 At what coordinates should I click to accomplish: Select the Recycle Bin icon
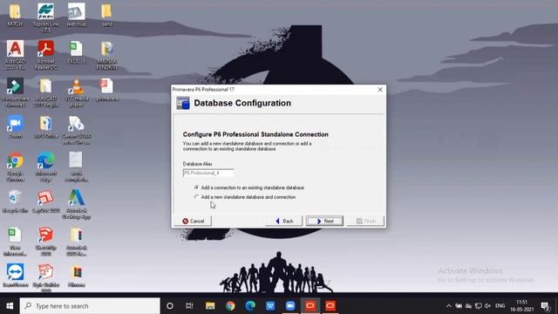15,201
